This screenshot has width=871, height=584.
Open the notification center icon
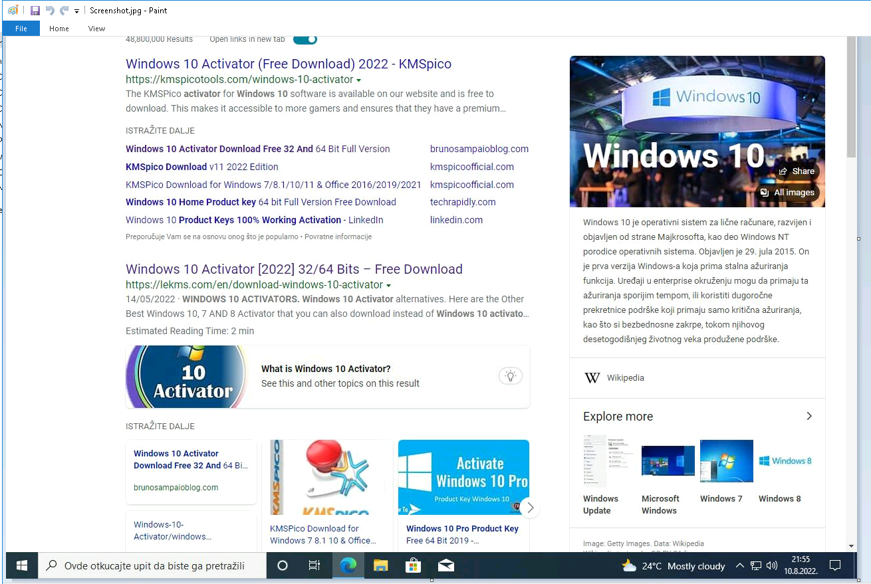[x=835, y=566]
